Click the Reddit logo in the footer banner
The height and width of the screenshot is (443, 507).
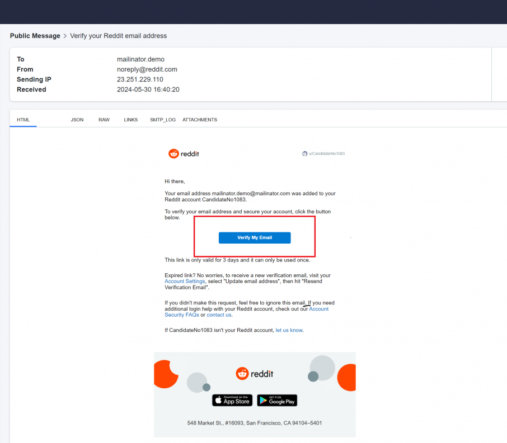click(x=255, y=373)
